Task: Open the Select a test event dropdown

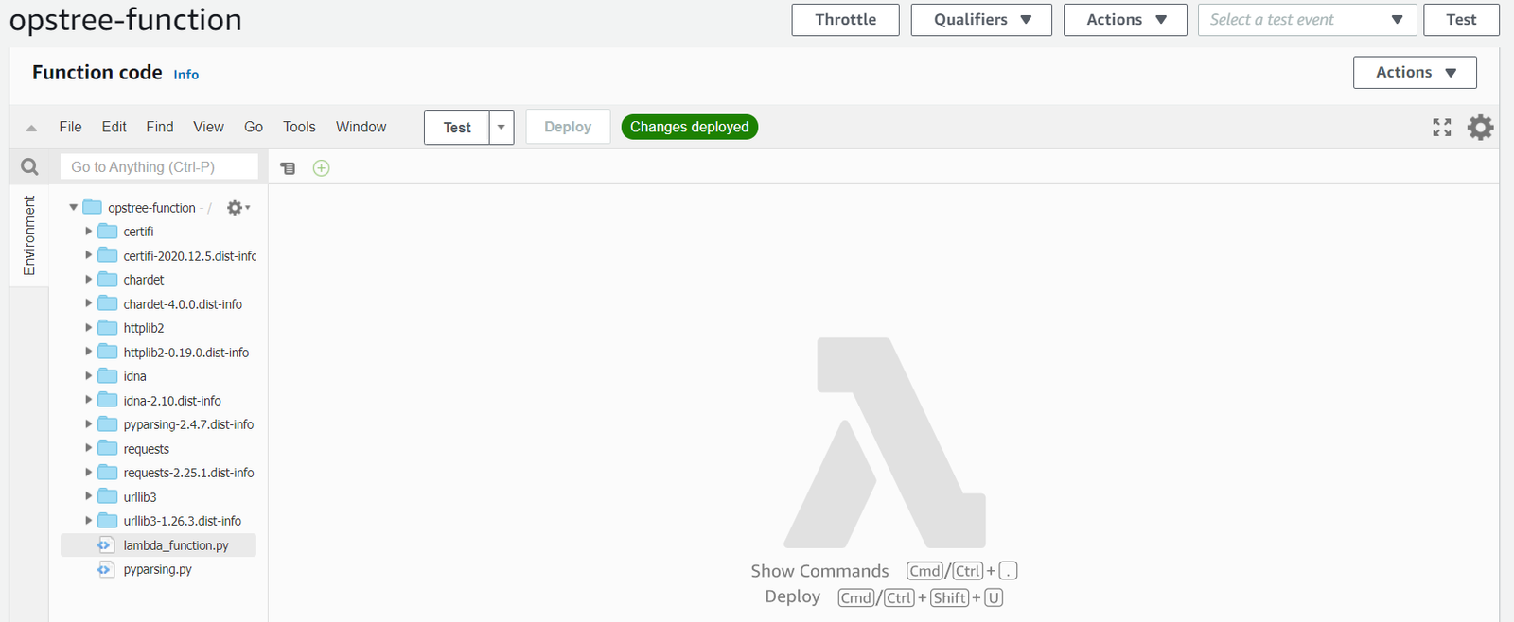Action: pyautogui.click(x=1307, y=20)
